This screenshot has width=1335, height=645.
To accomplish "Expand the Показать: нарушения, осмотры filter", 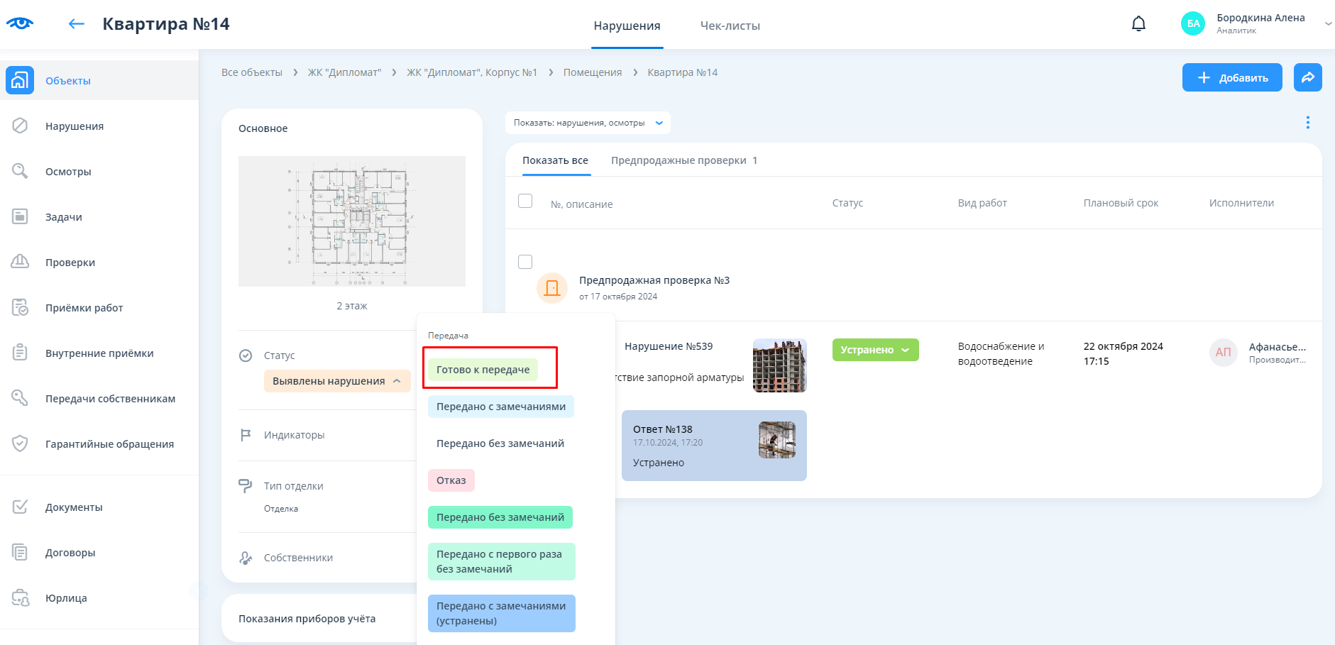I will pyautogui.click(x=588, y=123).
